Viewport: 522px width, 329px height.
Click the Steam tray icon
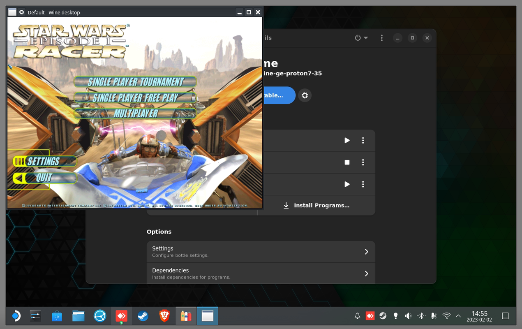tap(383, 316)
